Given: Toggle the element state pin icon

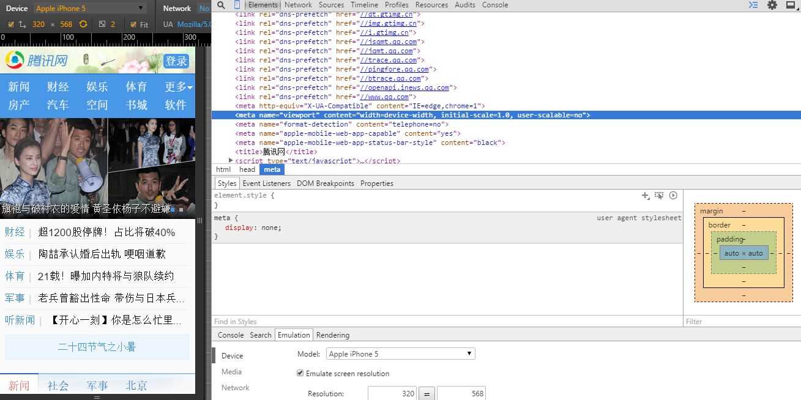Looking at the screenshot, I should 659,196.
